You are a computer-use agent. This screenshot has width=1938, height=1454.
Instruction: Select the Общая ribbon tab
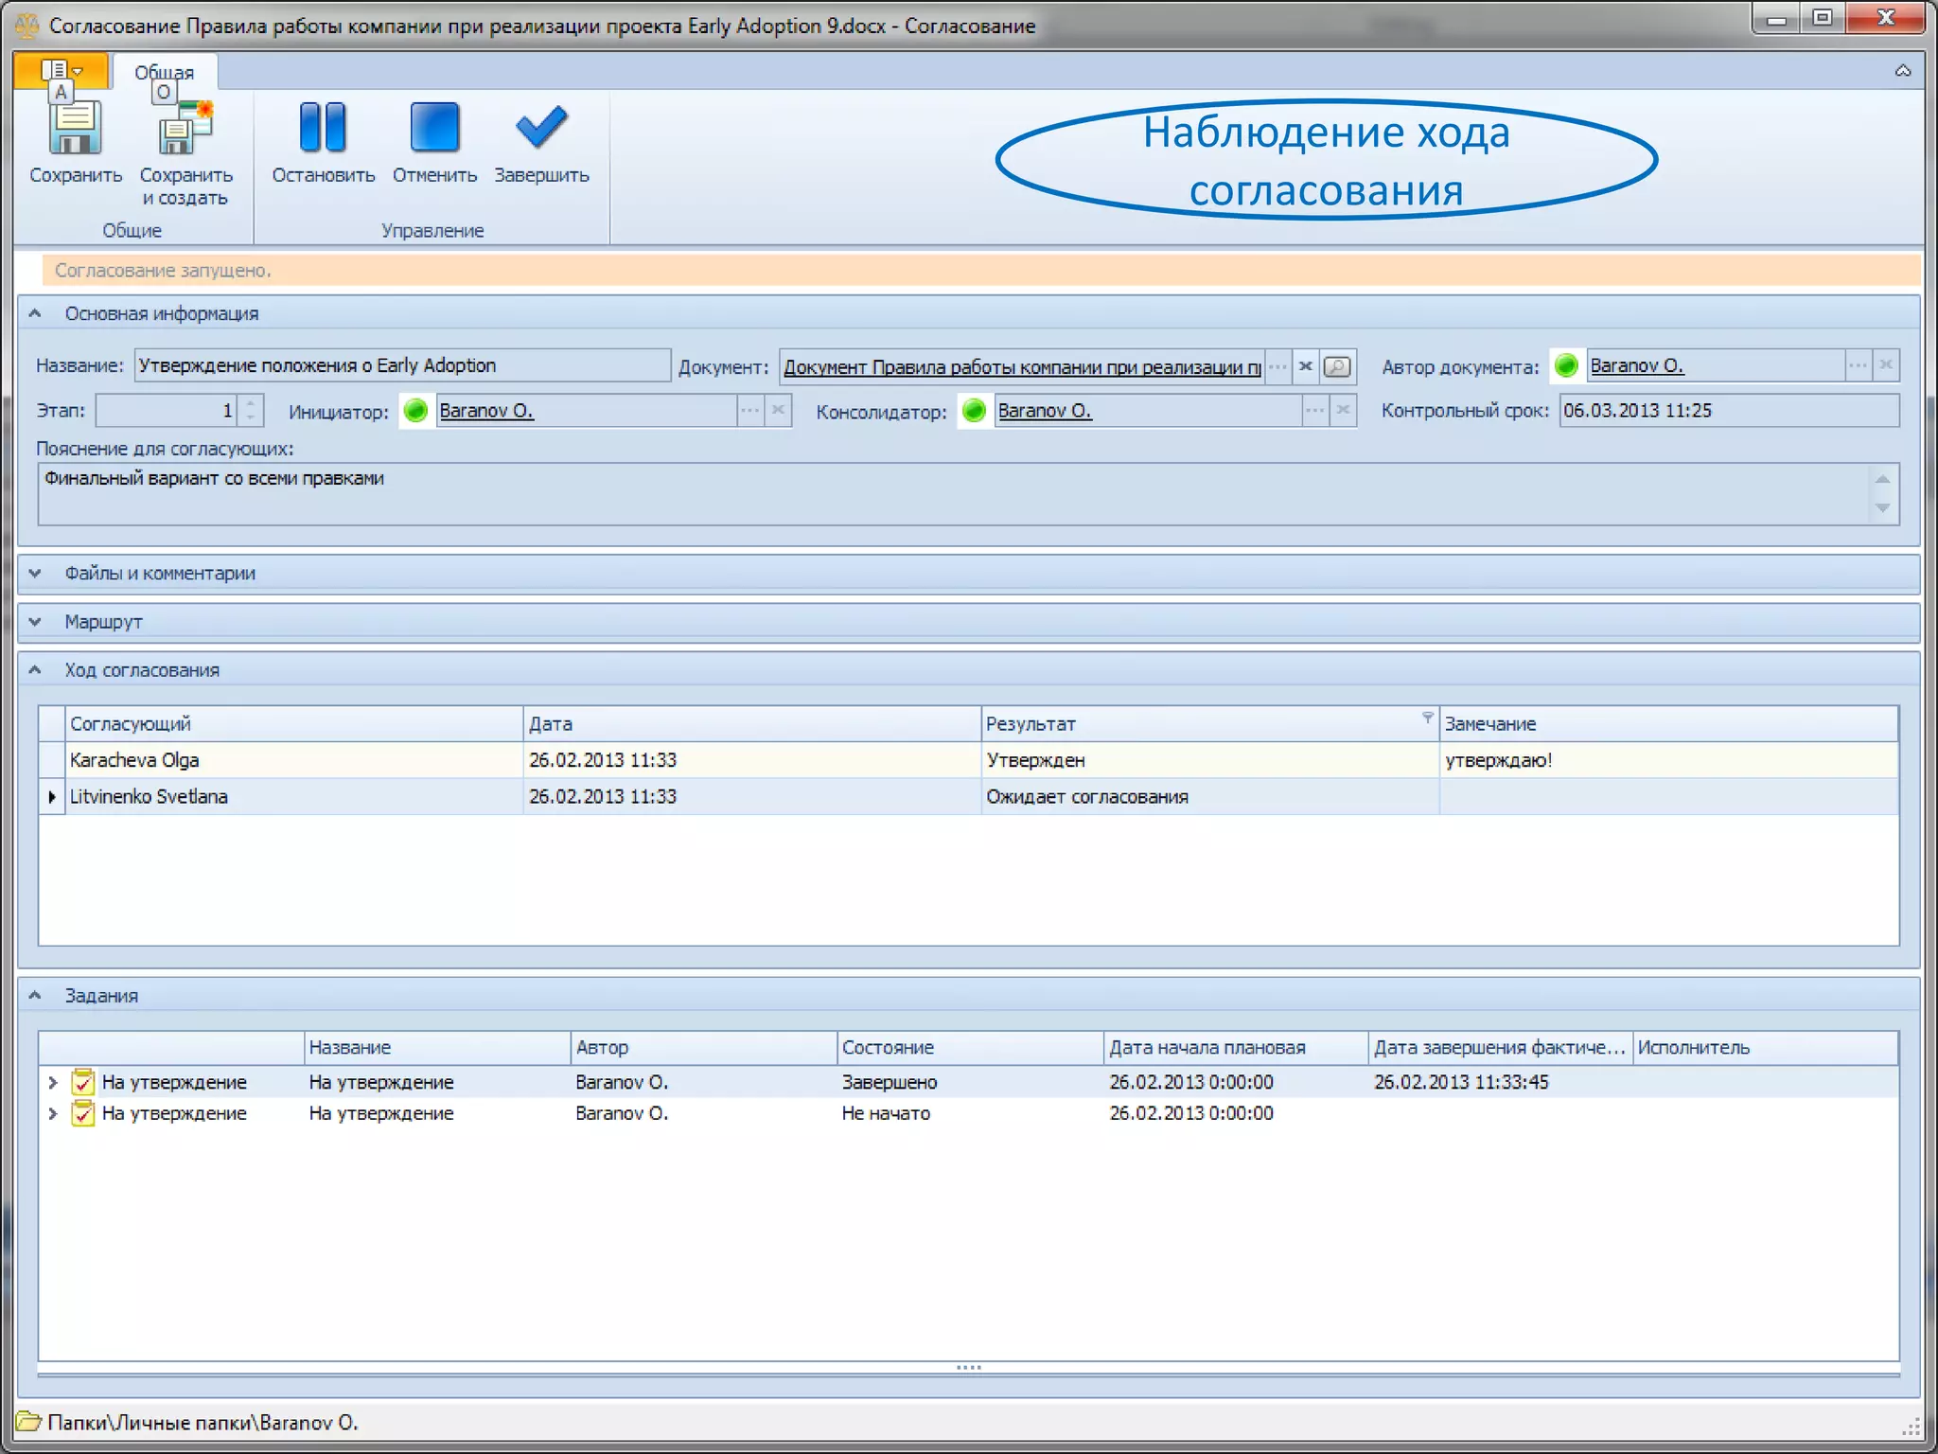coord(164,72)
